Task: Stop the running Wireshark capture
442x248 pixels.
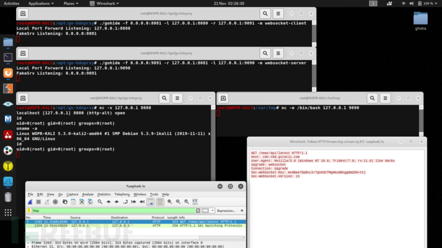Action: click(x=38, y=202)
